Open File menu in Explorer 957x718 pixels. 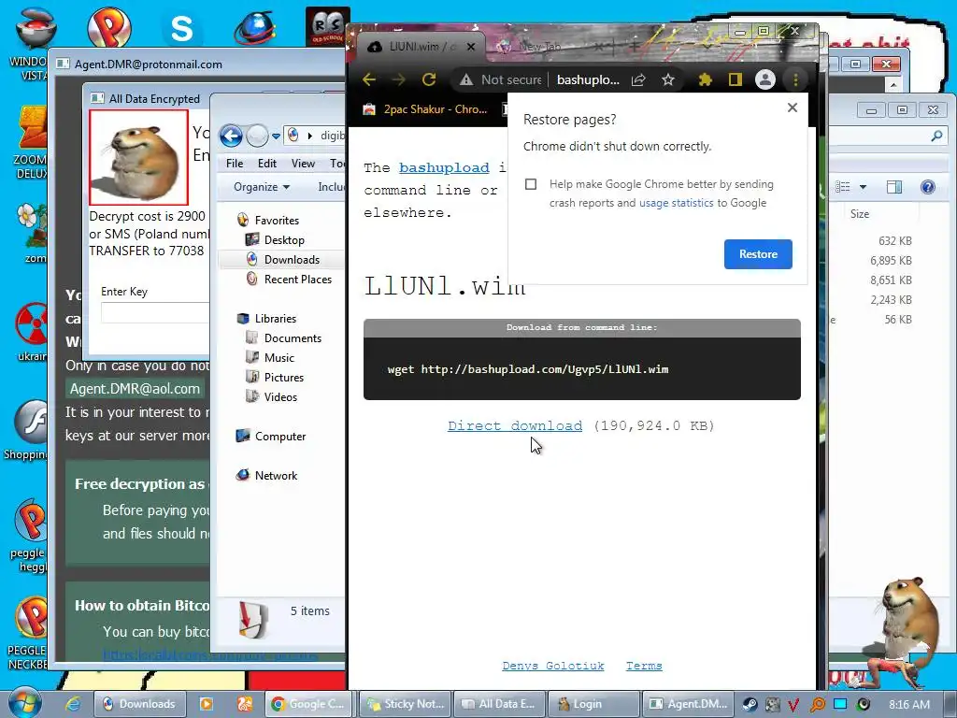[235, 163]
